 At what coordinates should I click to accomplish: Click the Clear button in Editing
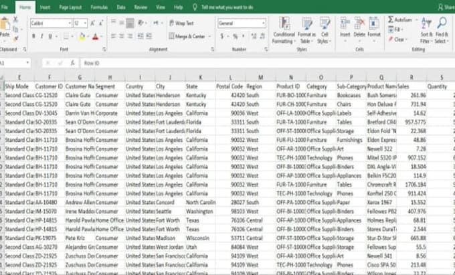point(398,39)
